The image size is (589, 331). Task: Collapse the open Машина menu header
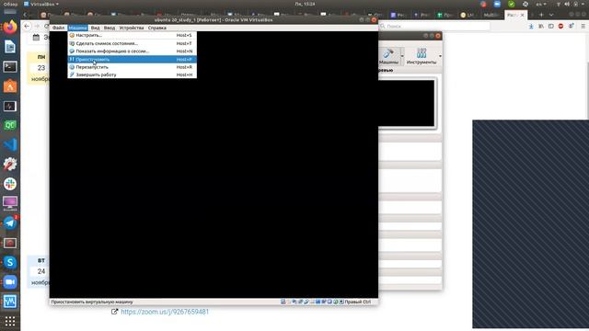click(x=77, y=28)
